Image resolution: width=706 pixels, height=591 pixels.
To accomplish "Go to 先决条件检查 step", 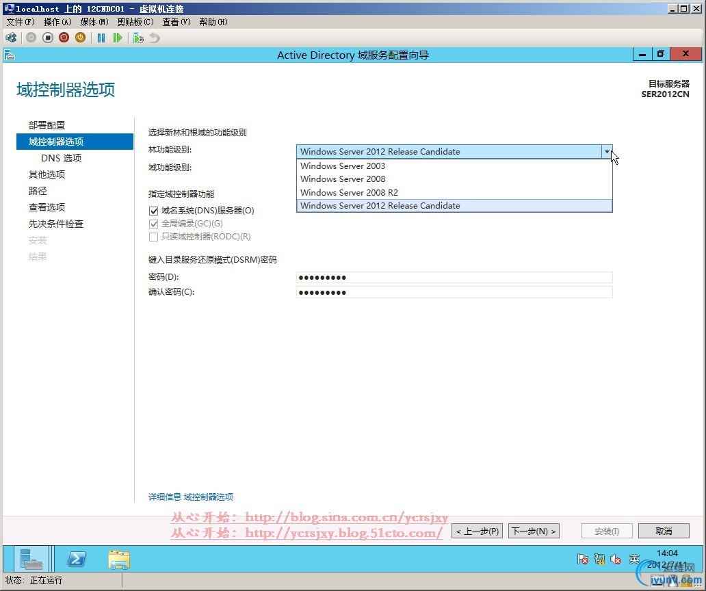I will point(56,224).
